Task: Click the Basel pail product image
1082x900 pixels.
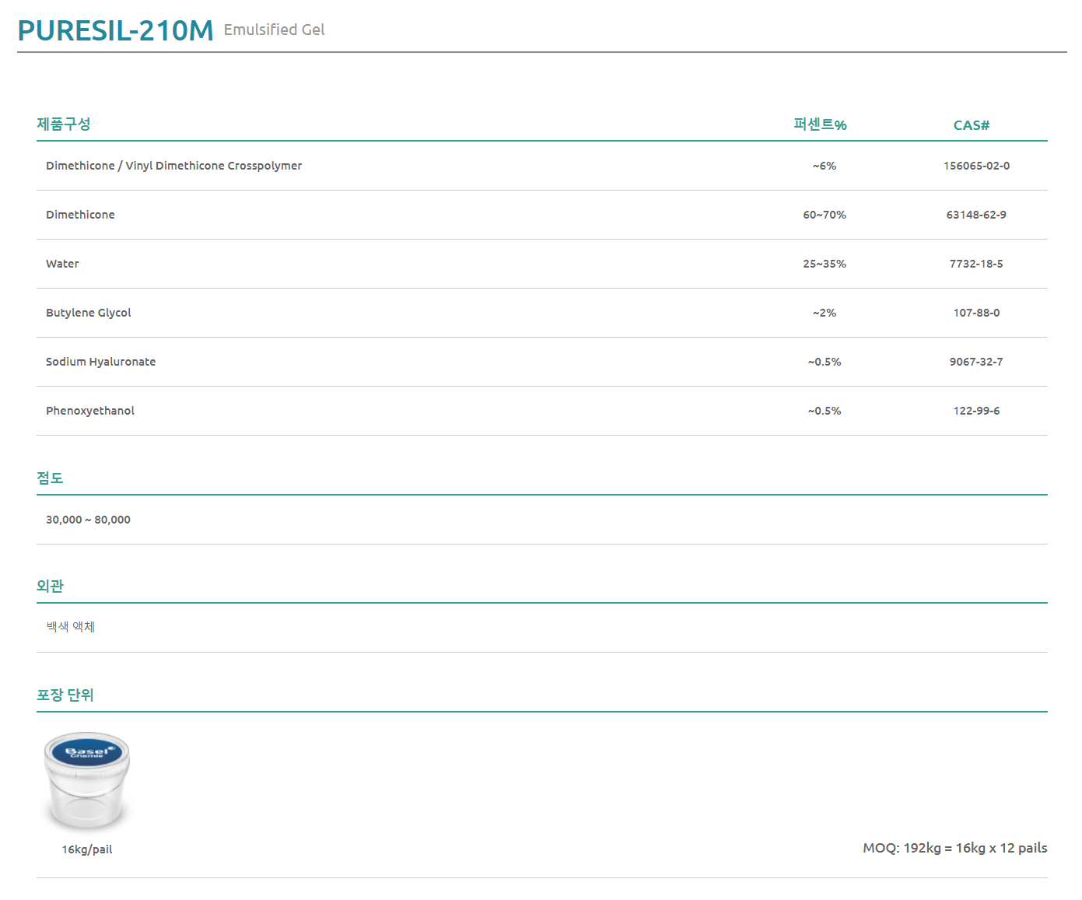Action: [x=87, y=781]
